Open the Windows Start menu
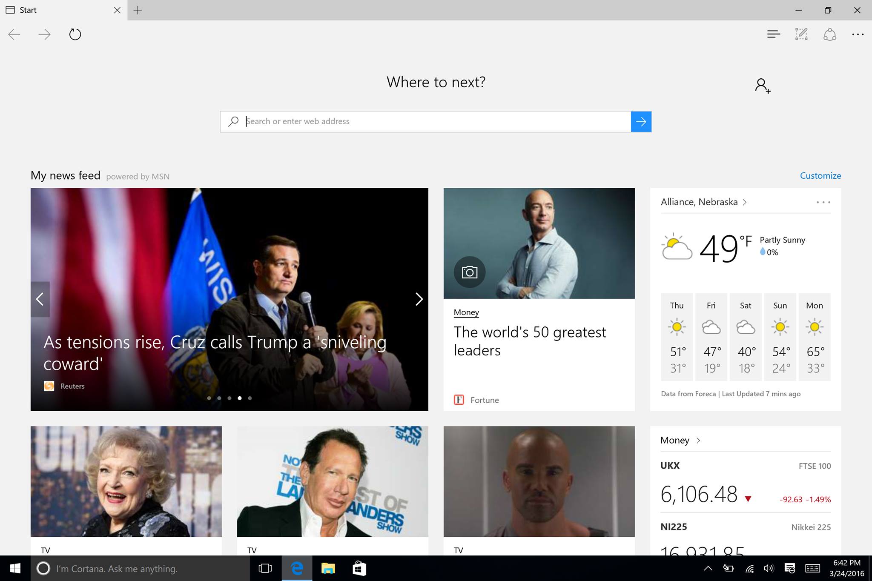Viewport: 872px width, 581px height. tap(15, 568)
